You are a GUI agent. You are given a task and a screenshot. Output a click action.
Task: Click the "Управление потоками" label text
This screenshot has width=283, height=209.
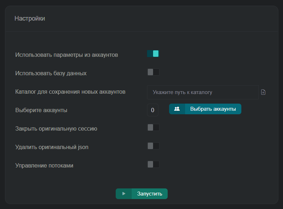coord(44,165)
